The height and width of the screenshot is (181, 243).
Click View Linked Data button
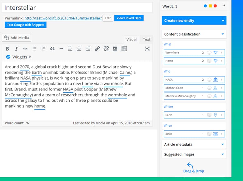click(129, 18)
